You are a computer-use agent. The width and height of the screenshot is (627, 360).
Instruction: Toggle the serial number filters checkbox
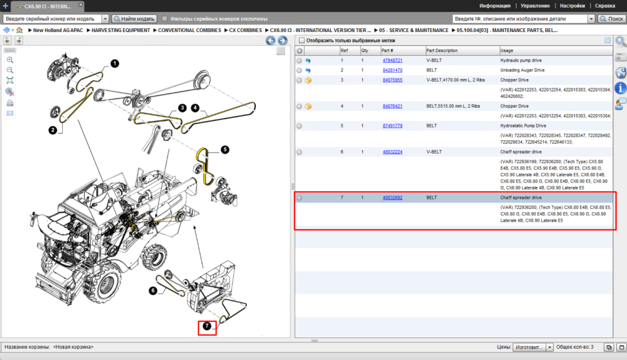point(164,19)
